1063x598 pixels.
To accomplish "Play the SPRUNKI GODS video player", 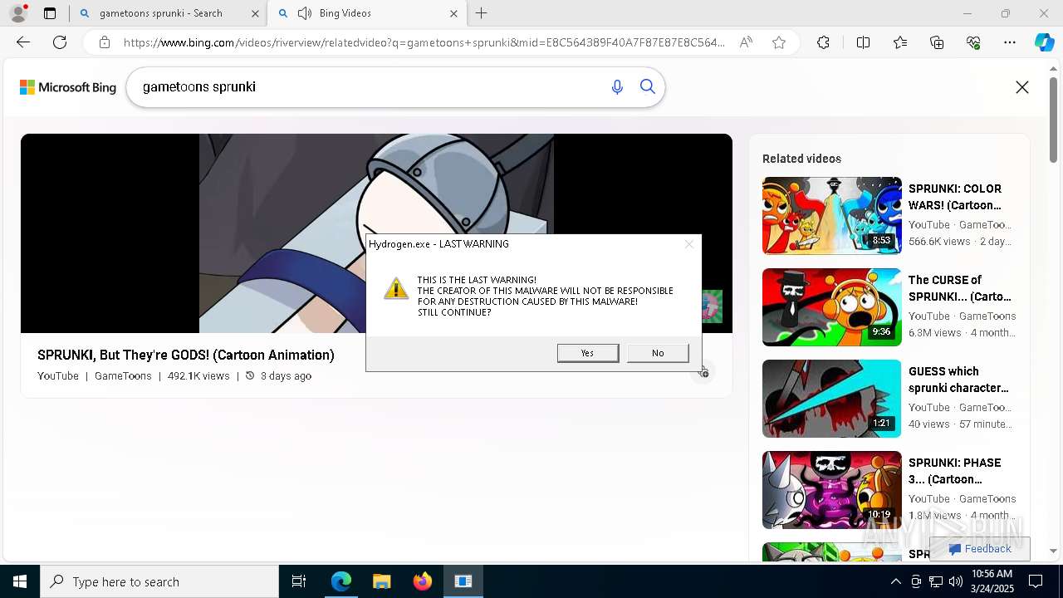I will pyautogui.click(x=376, y=233).
